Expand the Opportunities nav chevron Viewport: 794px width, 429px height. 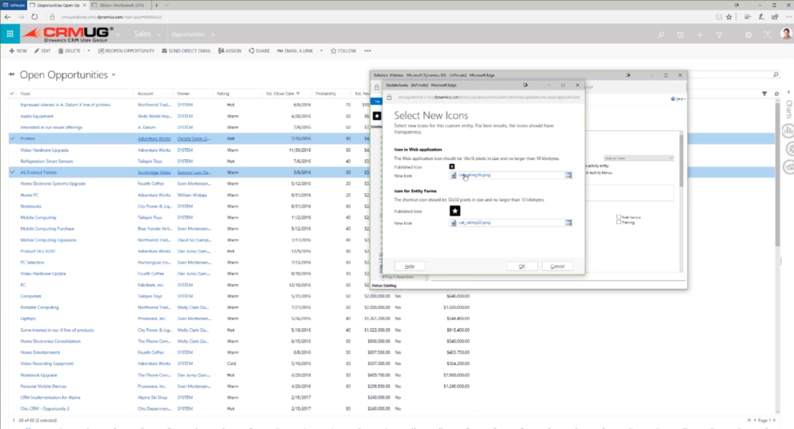[x=213, y=34]
